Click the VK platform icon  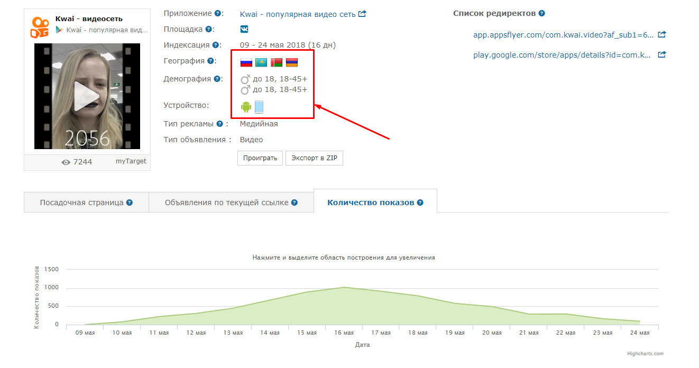(244, 30)
